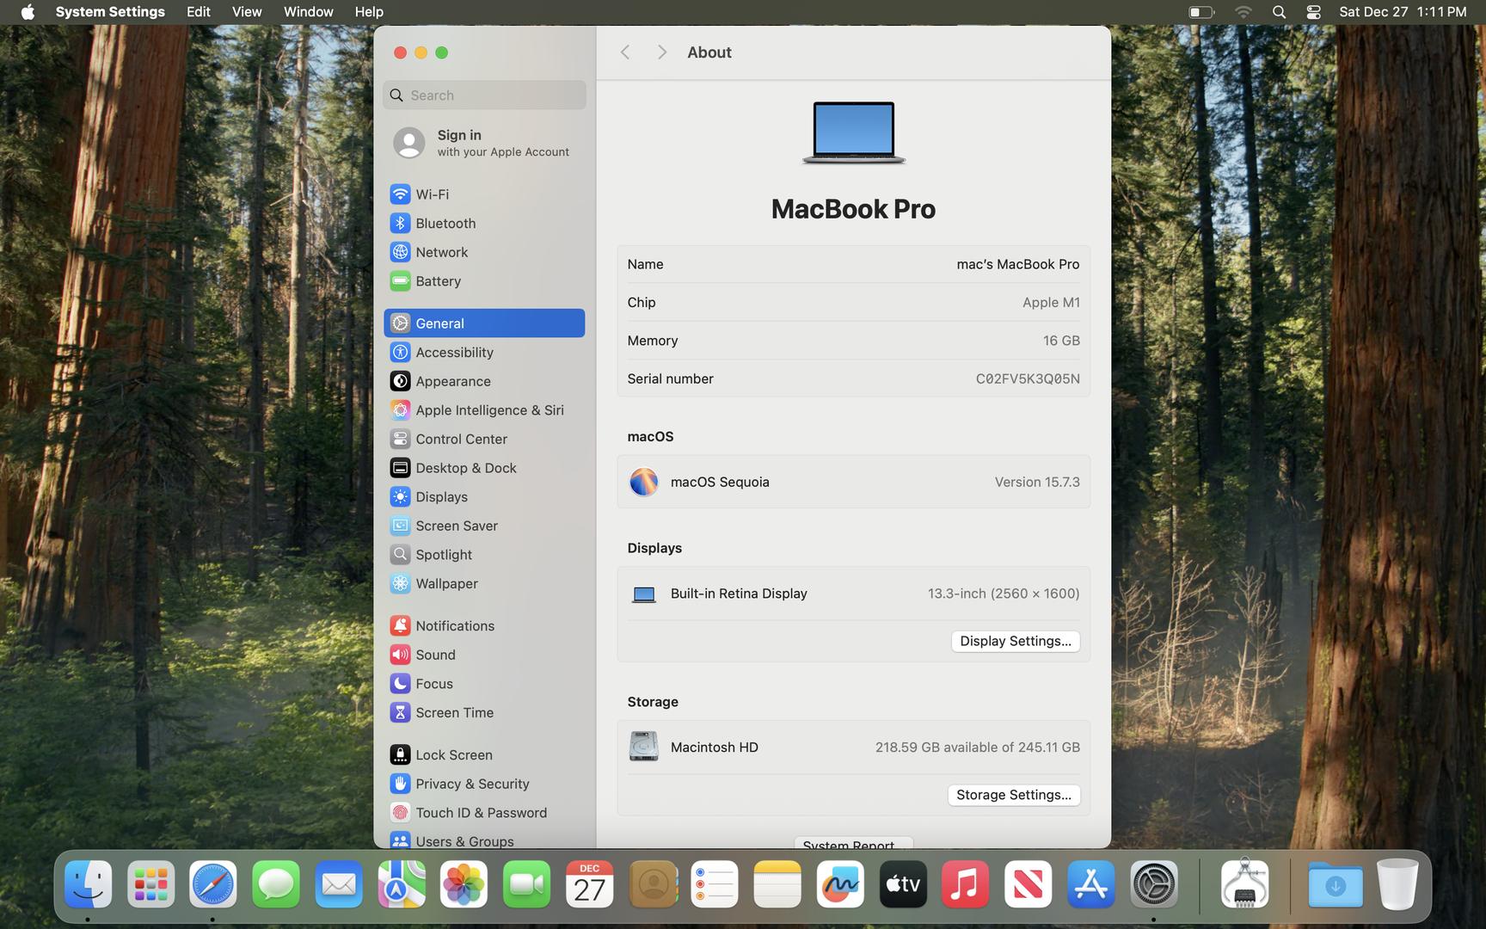The image size is (1486, 929).
Task: Open Apple Intelligence & Siri settings
Action: (x=488, y=410)
